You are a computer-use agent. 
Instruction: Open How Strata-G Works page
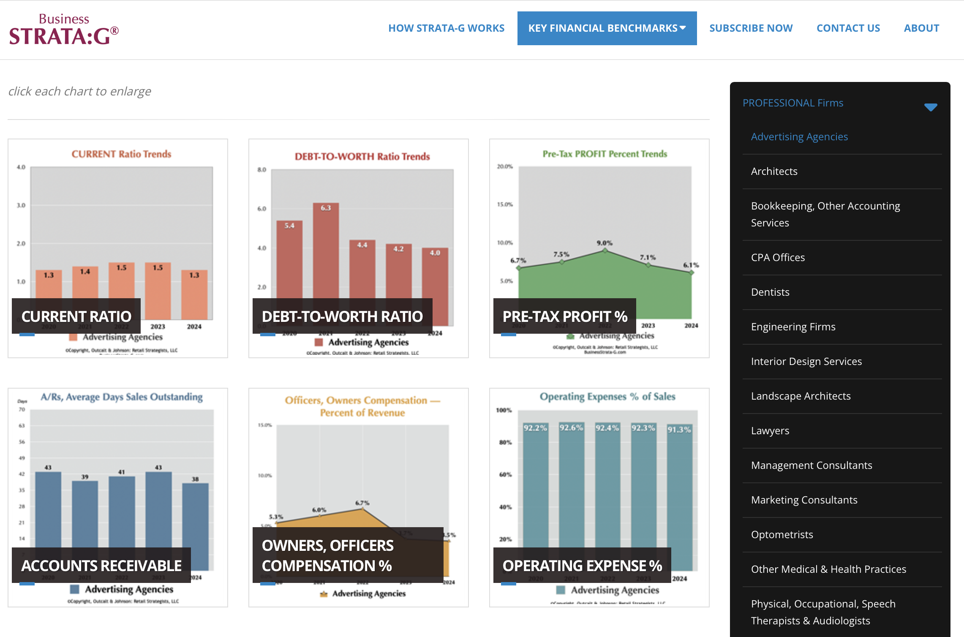point(446,28)
